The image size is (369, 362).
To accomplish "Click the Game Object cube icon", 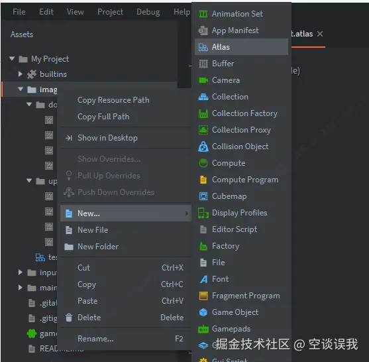I will coord(203,312).
